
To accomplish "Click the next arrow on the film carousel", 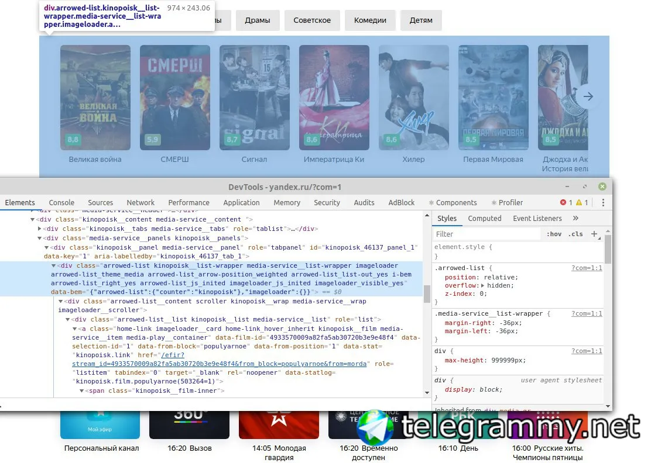I will tap(588, 96).
